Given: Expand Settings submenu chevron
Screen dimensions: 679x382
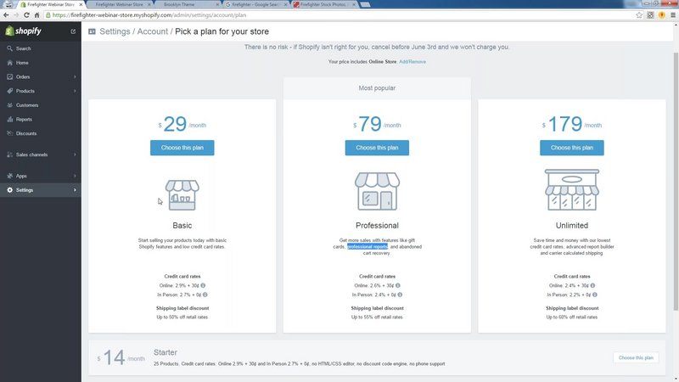Looking at the screenshot, I should [x=75, y=190].
